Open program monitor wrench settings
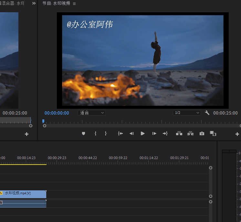This screenshot has height=222, width=241. point(207,113)
